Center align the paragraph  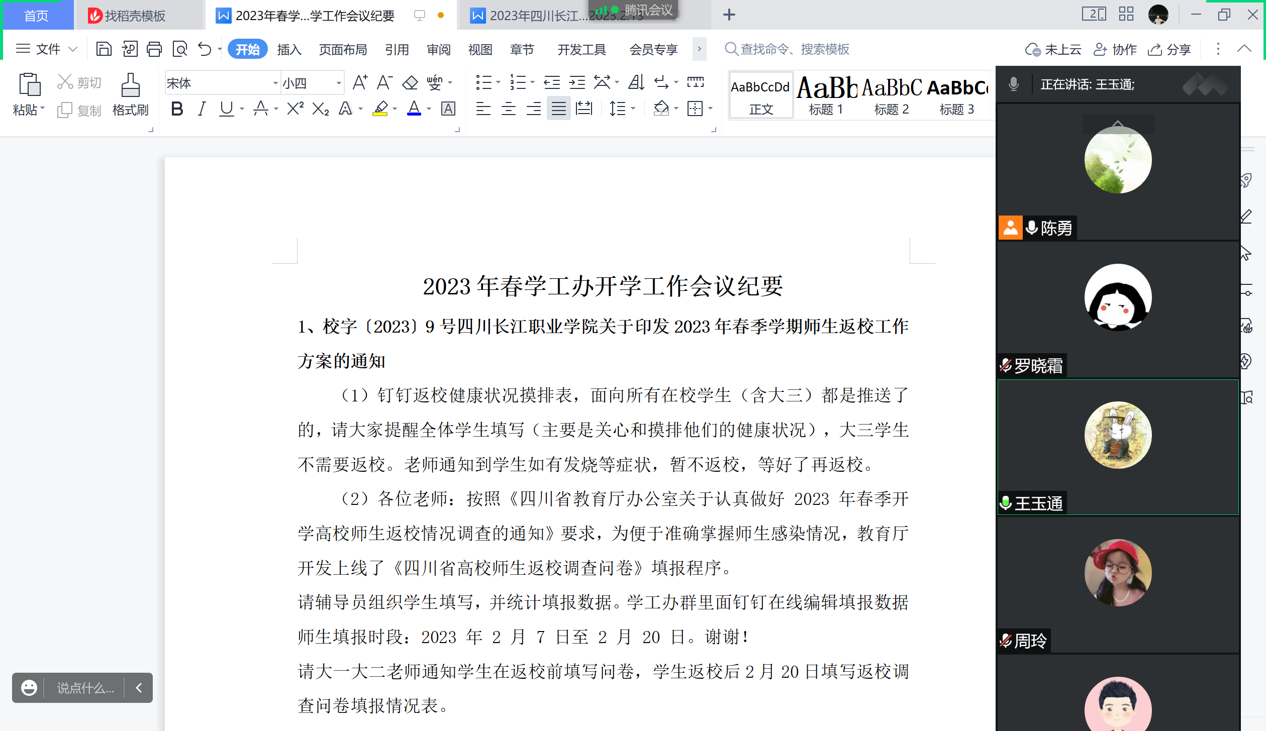pos(509,109)
